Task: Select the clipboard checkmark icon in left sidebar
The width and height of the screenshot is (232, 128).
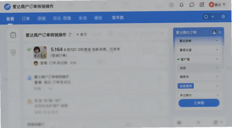Action: click(13, 35)
